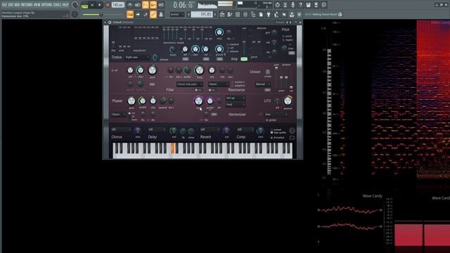Open undo history icon
This screenshot has height=253, width=450.
pyautogui.click(x=277, y=5)
